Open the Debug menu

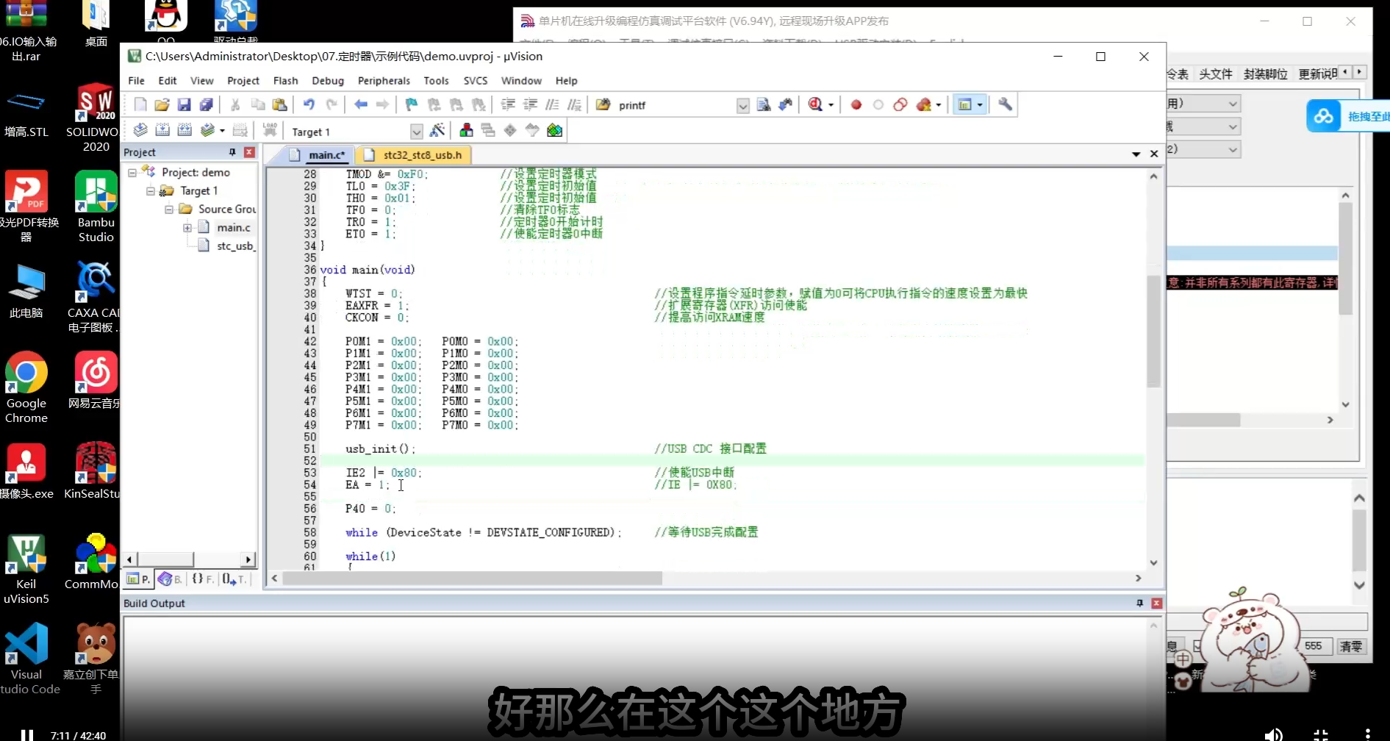coord(328,81)
